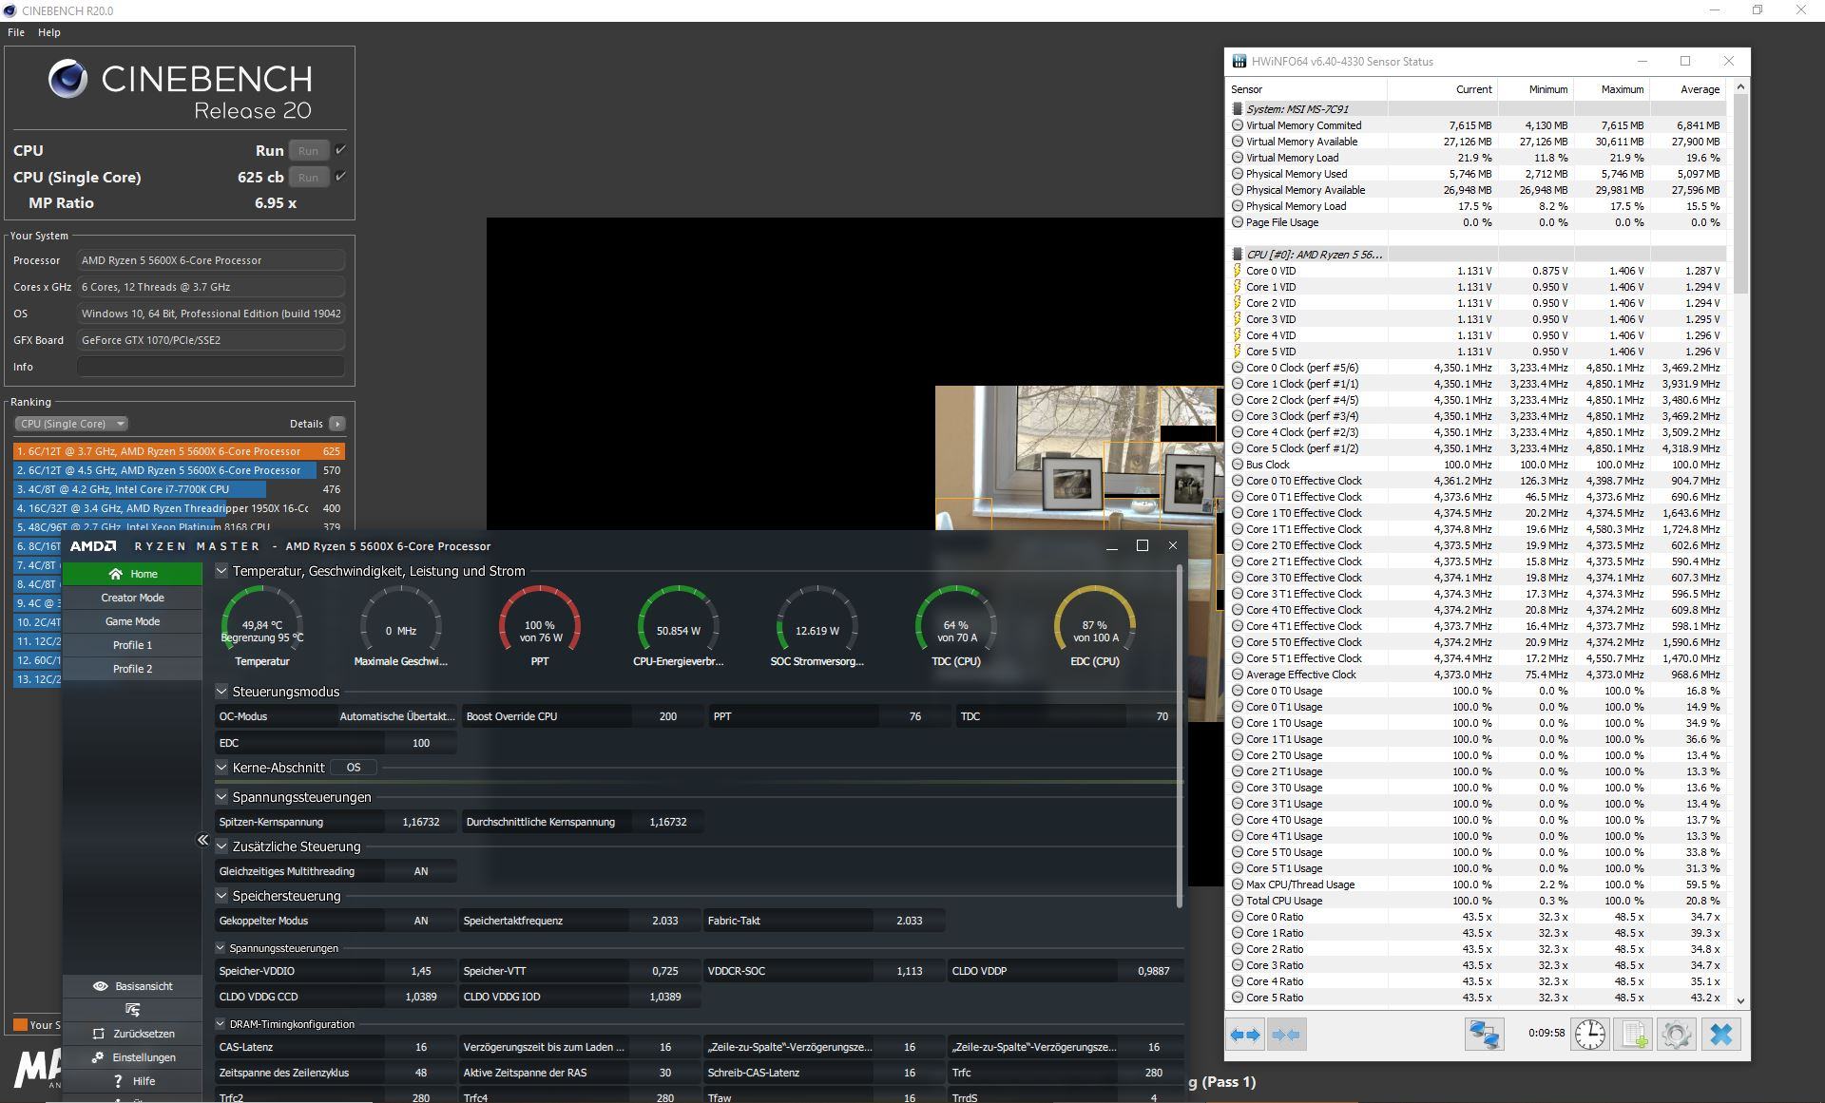
Task: Switch Ryzen Master to Basisansicht
Action: 132,986
